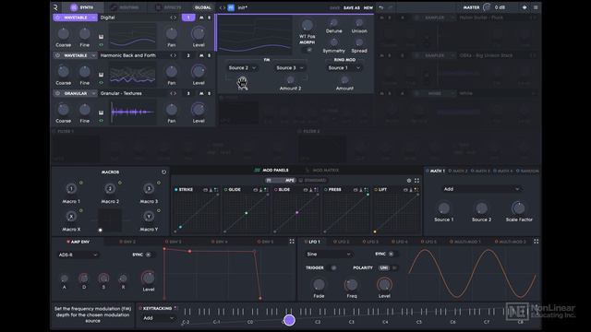Screen dimensions: 591x332
Task: Click PRESS panel link icon
Action: [x=356, y=190]
